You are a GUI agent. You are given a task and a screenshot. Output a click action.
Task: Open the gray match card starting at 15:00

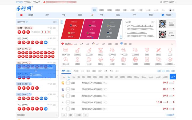click(110, 29)
